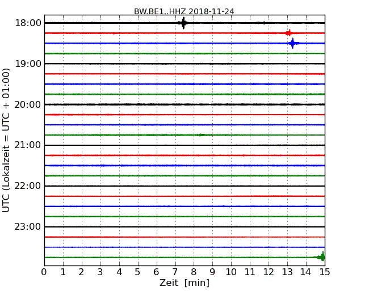The width and height of the screenshot is (369, 295).
Task: Click x-axis tick label 4
Action: tap(119, 272)
